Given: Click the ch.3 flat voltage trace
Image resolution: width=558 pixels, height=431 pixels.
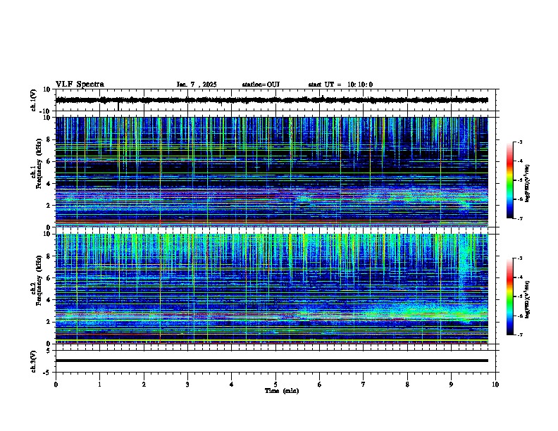Looking at the screenshot, I should 271,361.
